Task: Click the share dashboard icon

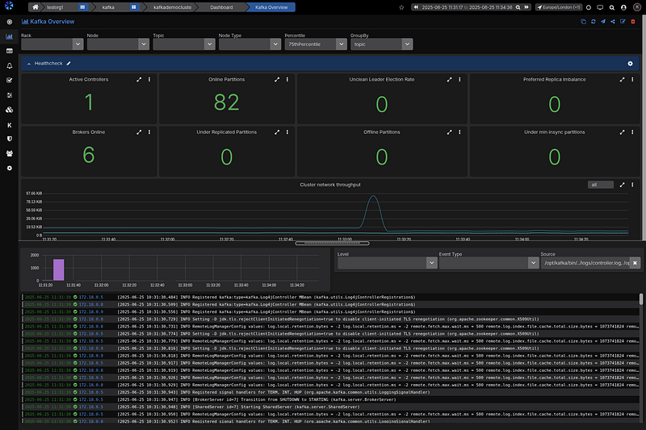Action: pos(613,21)
